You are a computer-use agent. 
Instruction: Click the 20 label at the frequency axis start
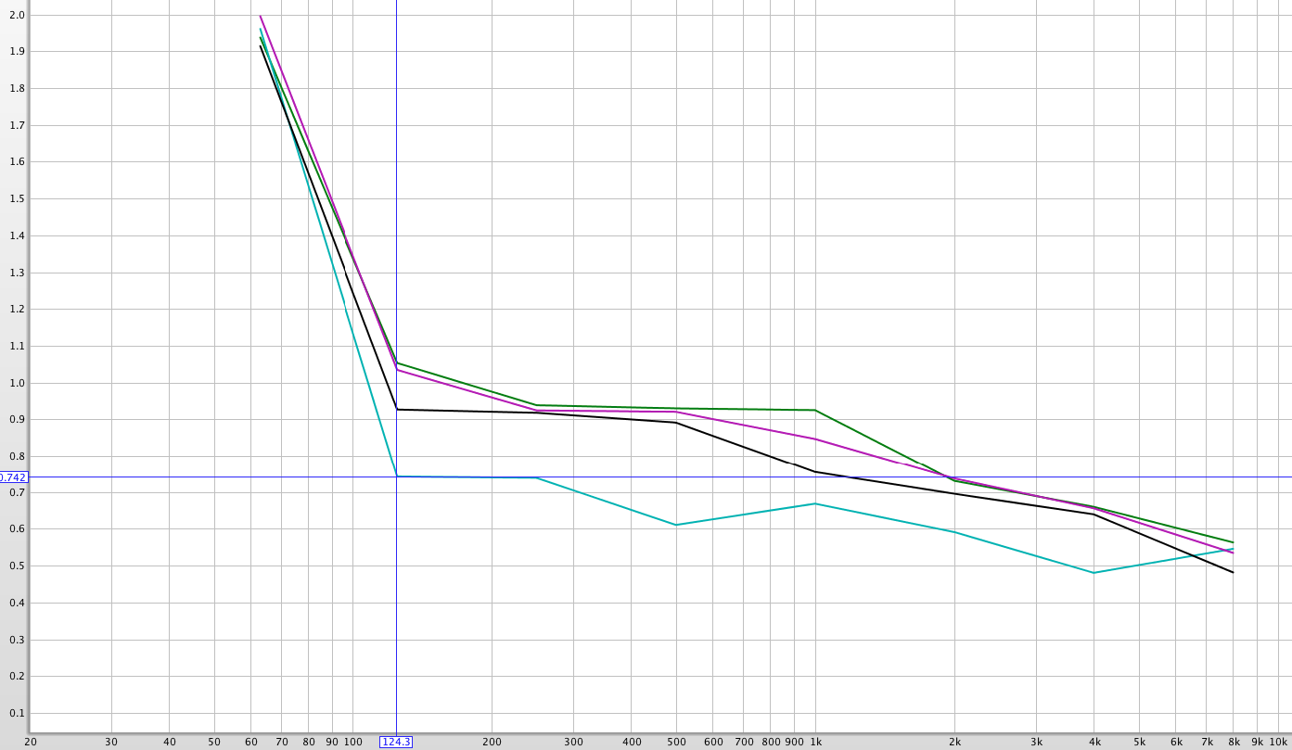click(x=31, y=742)
